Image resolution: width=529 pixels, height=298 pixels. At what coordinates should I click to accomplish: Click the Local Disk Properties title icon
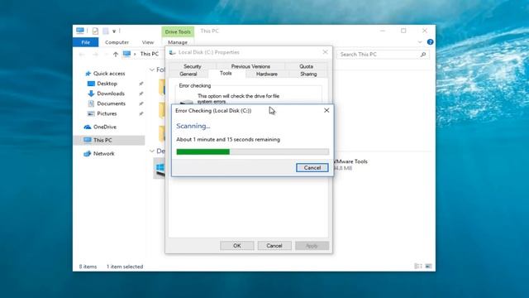pyautogui.click(x=173, y=52)
